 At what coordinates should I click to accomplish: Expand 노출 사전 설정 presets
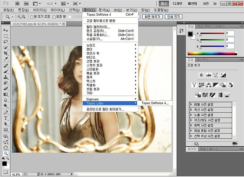pyautogui.click(x=191, y=115)
